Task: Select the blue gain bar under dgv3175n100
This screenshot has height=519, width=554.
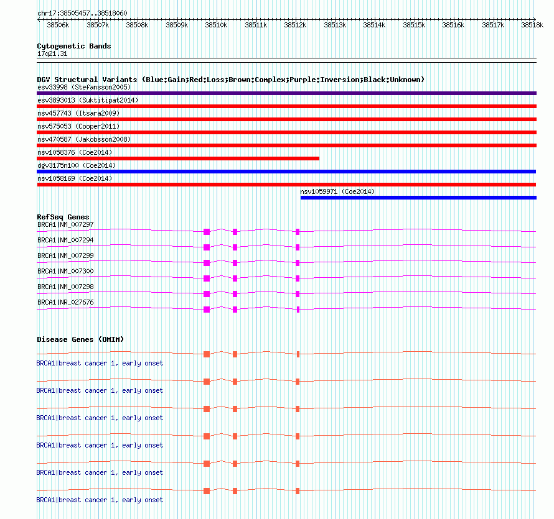Action: pos(286,172)
